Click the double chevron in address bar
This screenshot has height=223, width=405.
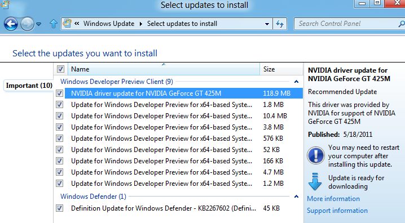(x=77, y=24)
